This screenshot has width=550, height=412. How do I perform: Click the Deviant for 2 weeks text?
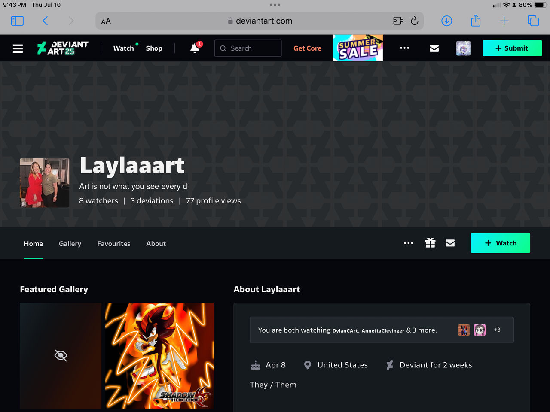(436, 365)
